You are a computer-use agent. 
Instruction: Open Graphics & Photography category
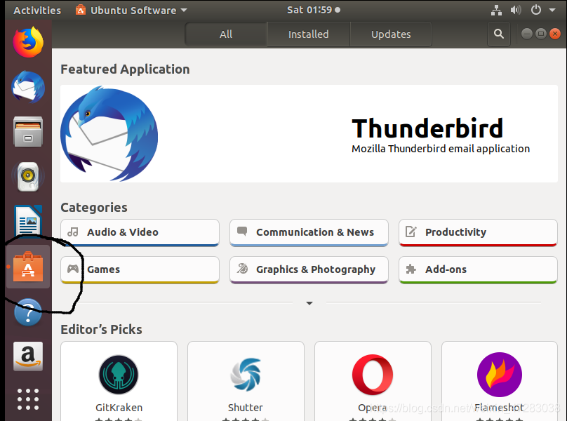pyautogui.click(x=309, y=270)
